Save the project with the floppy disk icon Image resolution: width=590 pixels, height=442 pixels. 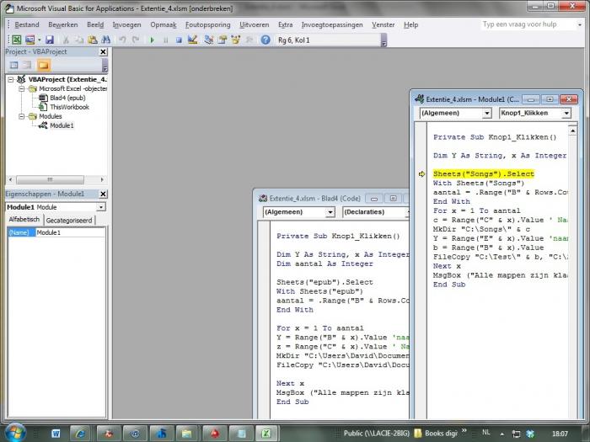[x=49, y=40]
